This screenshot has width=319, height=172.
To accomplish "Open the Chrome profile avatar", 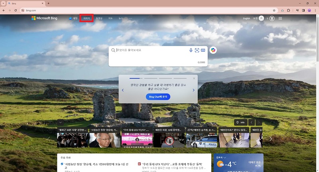I will coord(309,10).
